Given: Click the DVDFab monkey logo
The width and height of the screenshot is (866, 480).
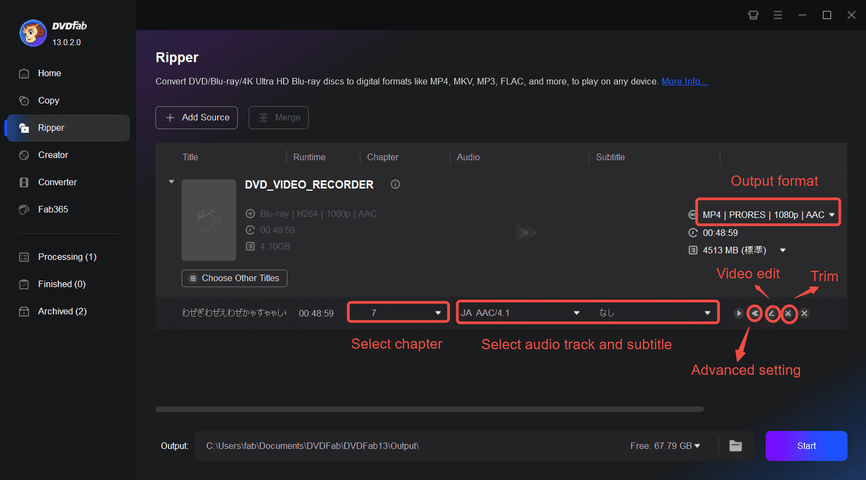Looking at the screenshot, I should [x=33, y=33].
